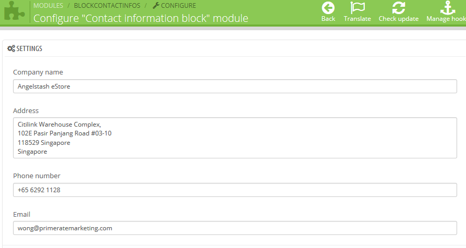
Task: Open Translate via the flag icon
Action: tap(358, 8)
